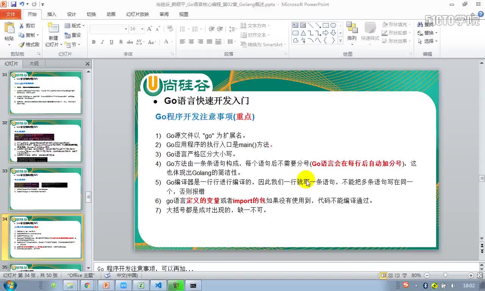485x291 pixels.
Task: Open the Select (选择) dropdown
Action: point(436,41)
